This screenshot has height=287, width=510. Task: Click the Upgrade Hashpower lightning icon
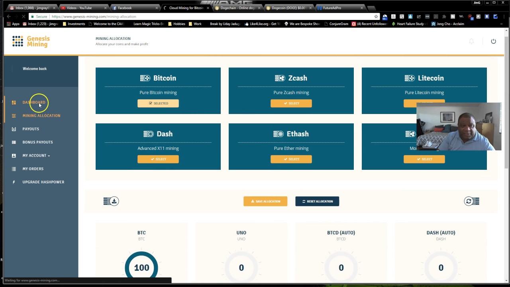pos(14,182)
